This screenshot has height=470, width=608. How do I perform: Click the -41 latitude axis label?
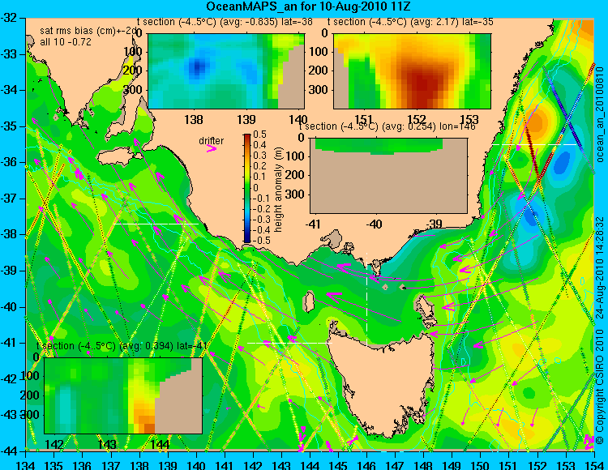point(10,343)
